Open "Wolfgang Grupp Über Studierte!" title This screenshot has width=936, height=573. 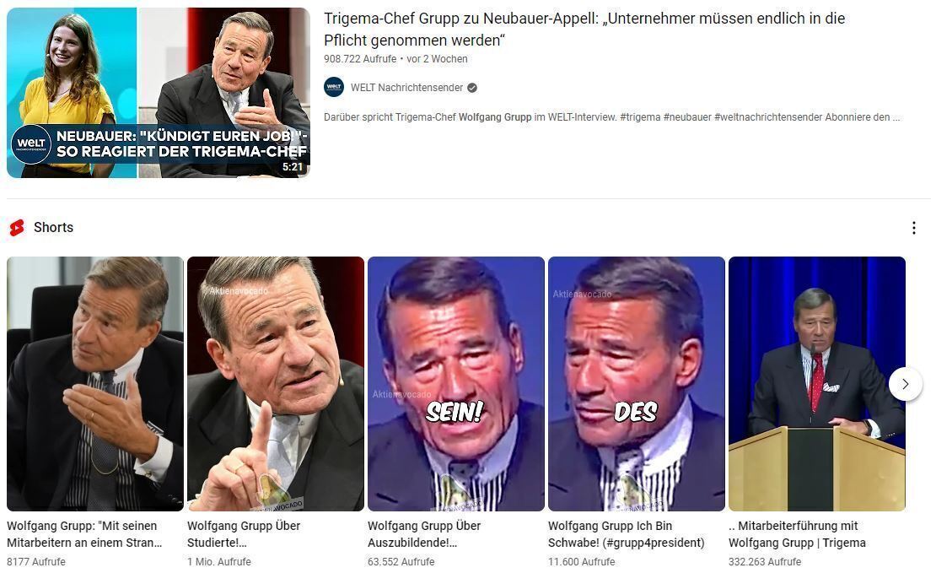click(x=244, y=534)
